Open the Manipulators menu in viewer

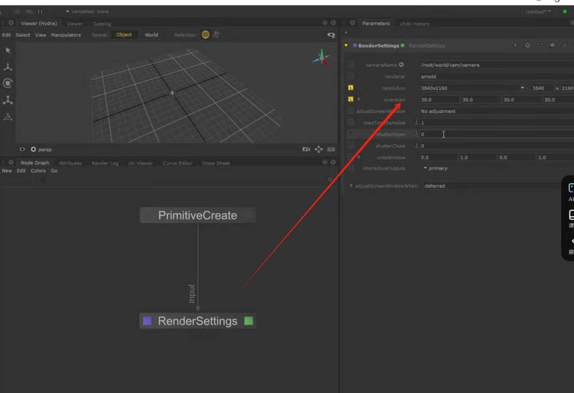tap(66, 35)
